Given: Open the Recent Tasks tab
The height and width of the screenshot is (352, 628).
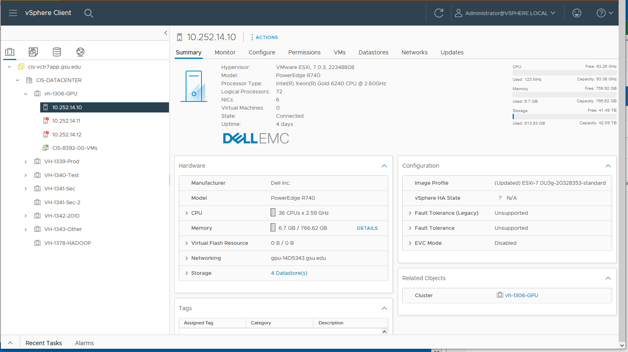Looking at the screenshot, I should 43,343.
